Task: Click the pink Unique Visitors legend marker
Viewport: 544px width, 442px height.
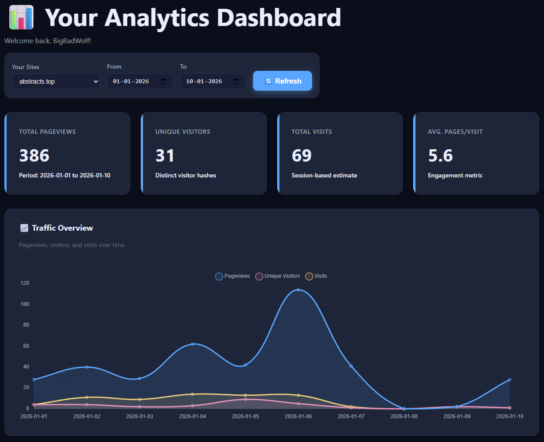Action: tap(259, 276)
